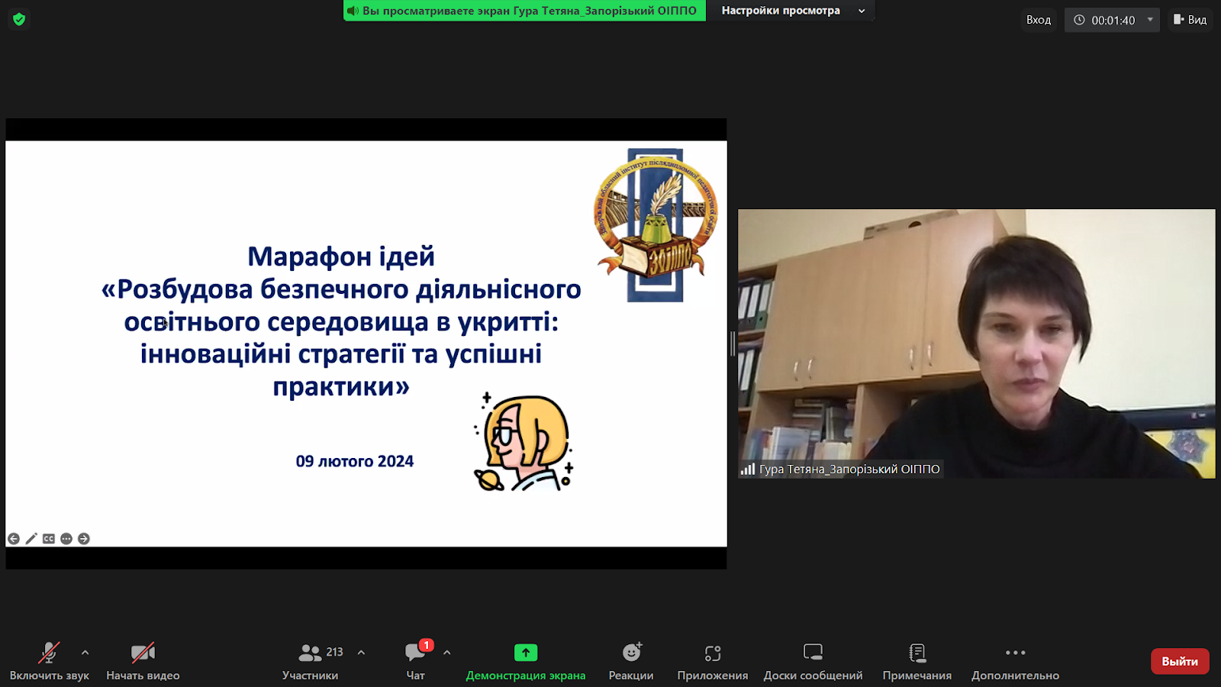
Task: Open Дополнительно more options
Action: (1015, 662)
